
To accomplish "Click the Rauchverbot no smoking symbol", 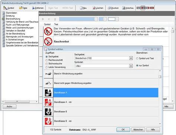I will pyautogui.click(x=48, y=42).
